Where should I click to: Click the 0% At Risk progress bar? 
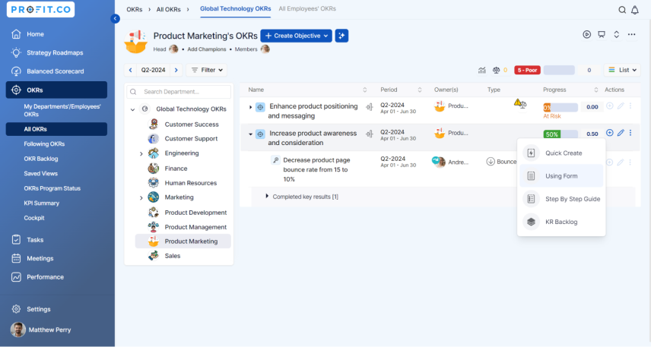(x=560, y=107)
